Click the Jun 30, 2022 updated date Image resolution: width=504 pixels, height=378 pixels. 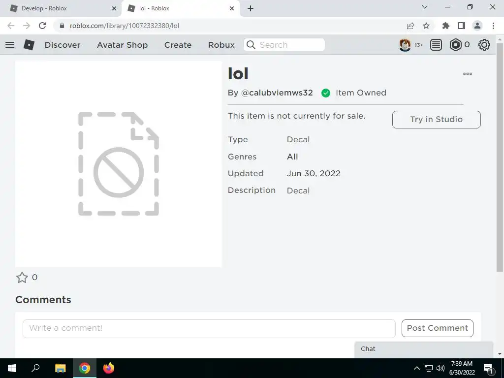pyautogui.click(x=314, y=174)
